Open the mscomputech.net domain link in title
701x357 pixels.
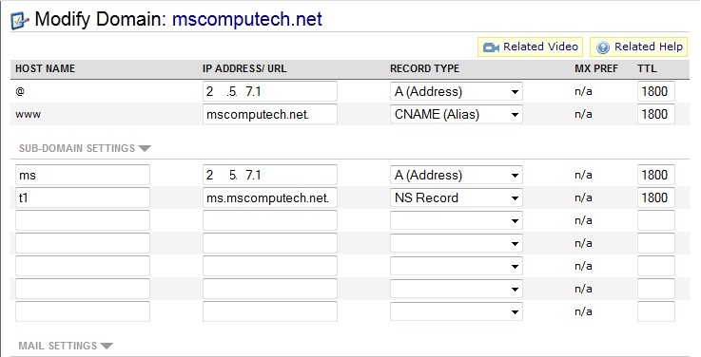pos(246,19)
